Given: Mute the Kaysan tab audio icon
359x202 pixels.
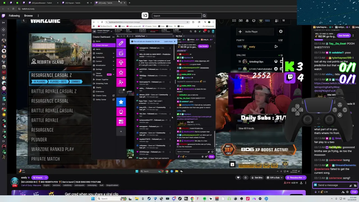Looking at the screenshot, I should tap(88, 3).
